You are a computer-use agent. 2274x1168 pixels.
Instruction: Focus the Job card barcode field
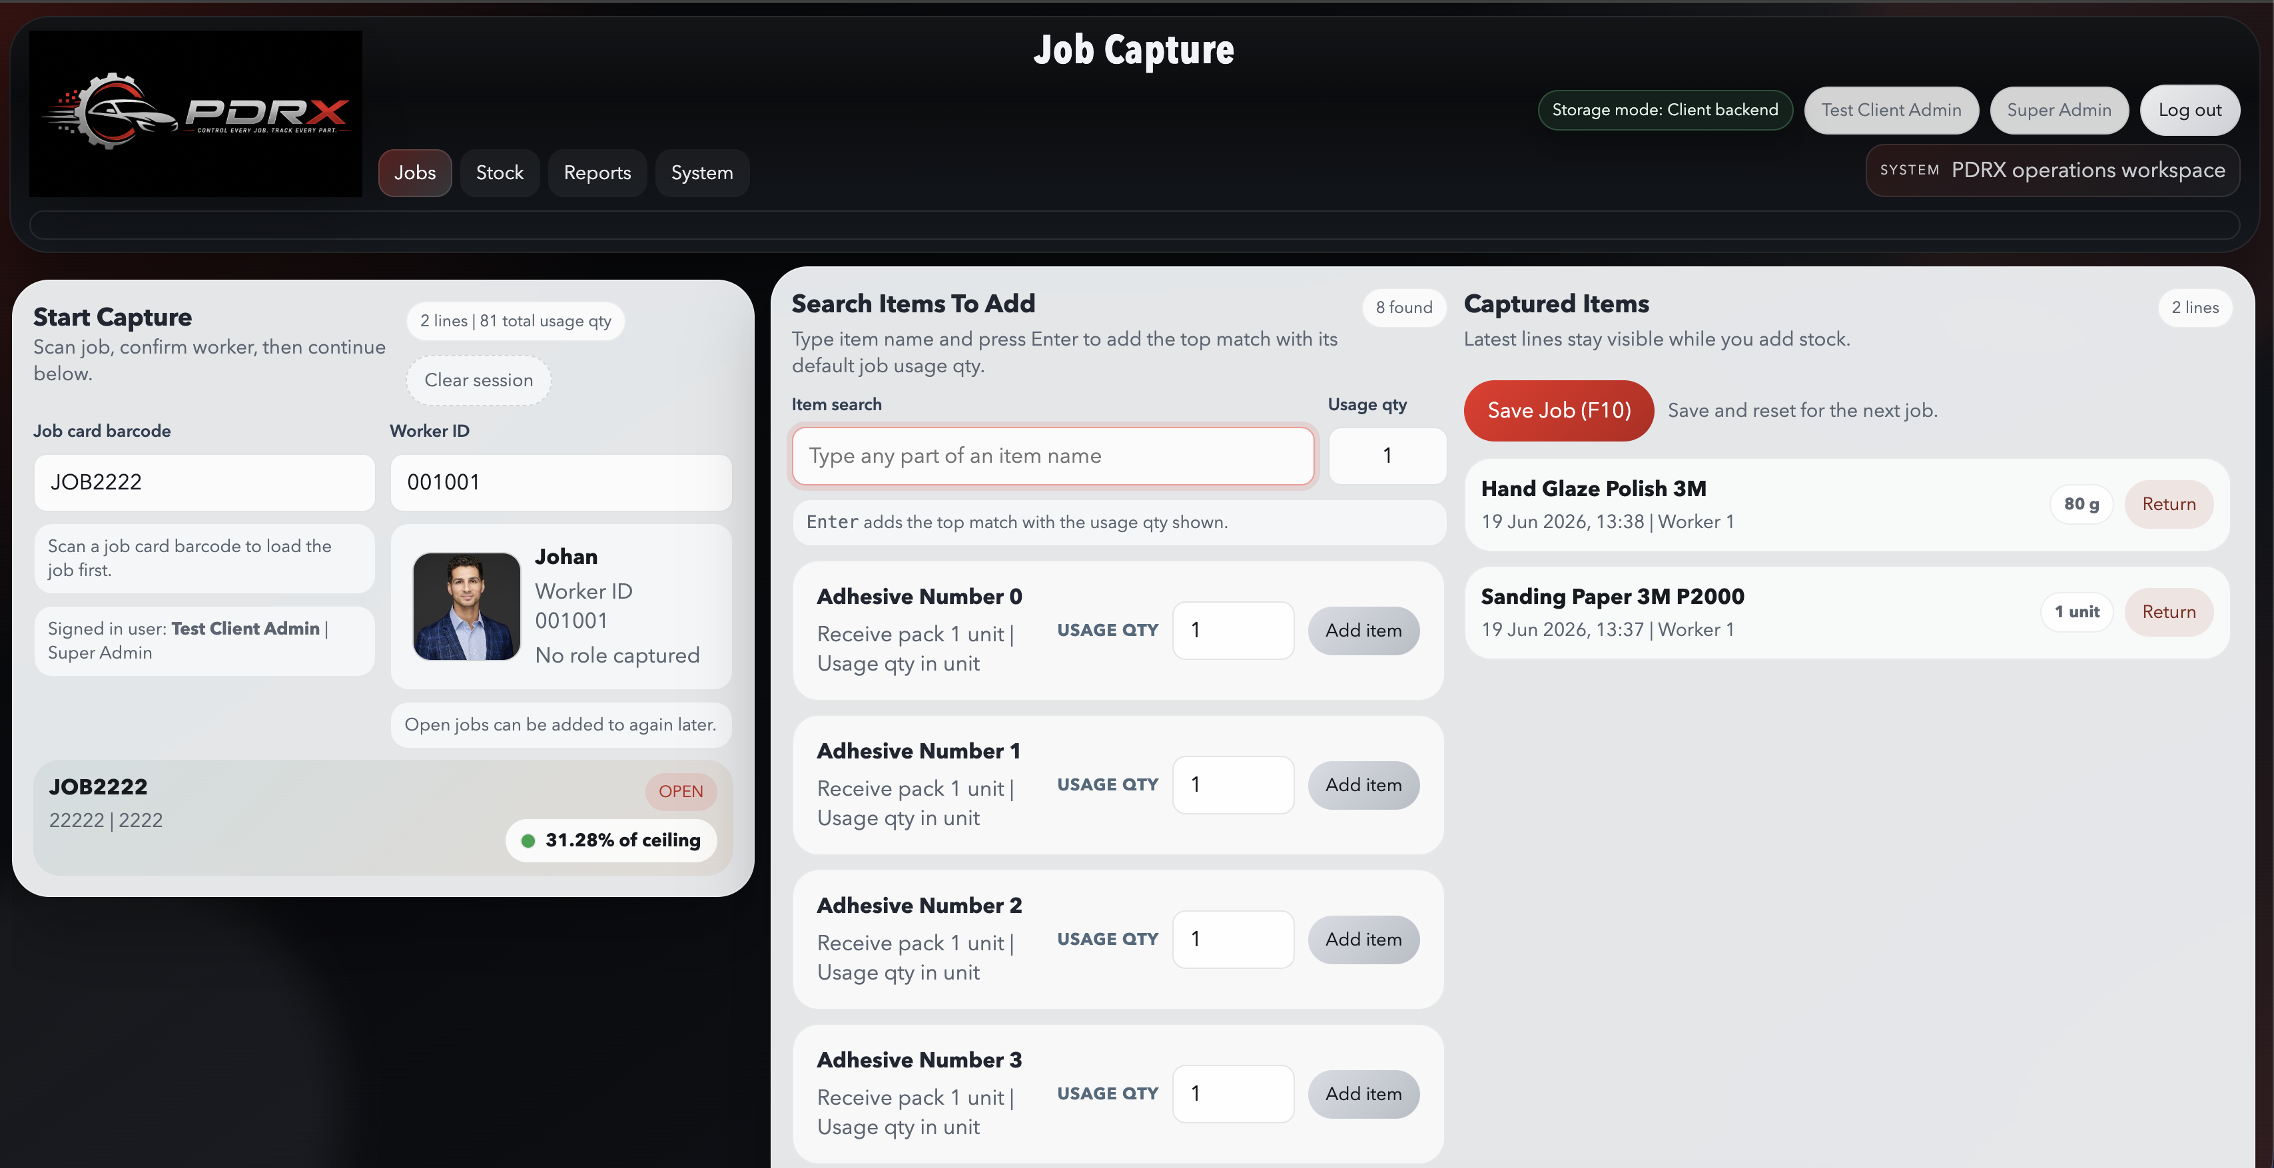coord(204,482)
